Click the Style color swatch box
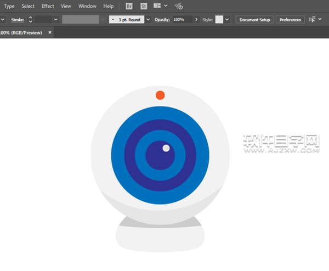The width and height of the screenshot is (329, 271). (219, 19)
